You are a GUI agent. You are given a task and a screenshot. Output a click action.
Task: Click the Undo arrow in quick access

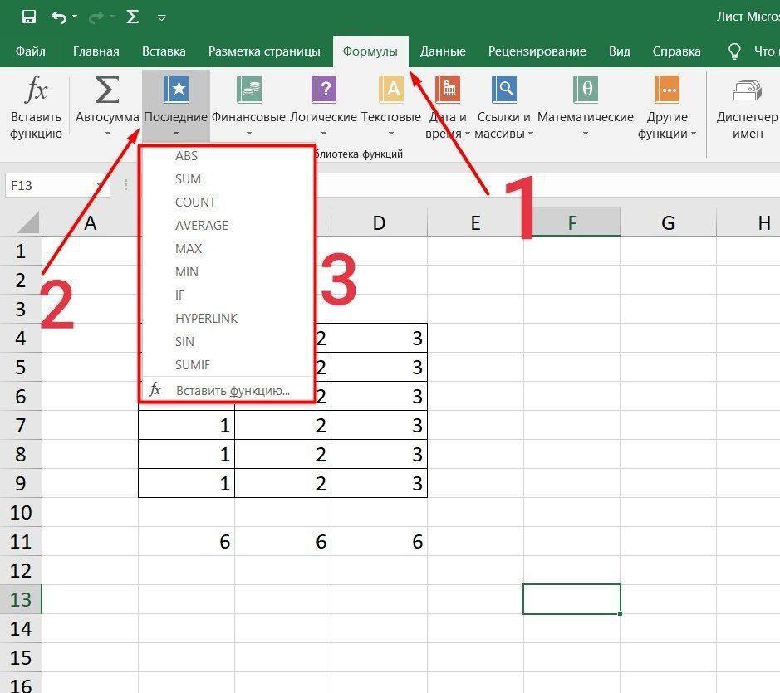(x=59, y=17)
